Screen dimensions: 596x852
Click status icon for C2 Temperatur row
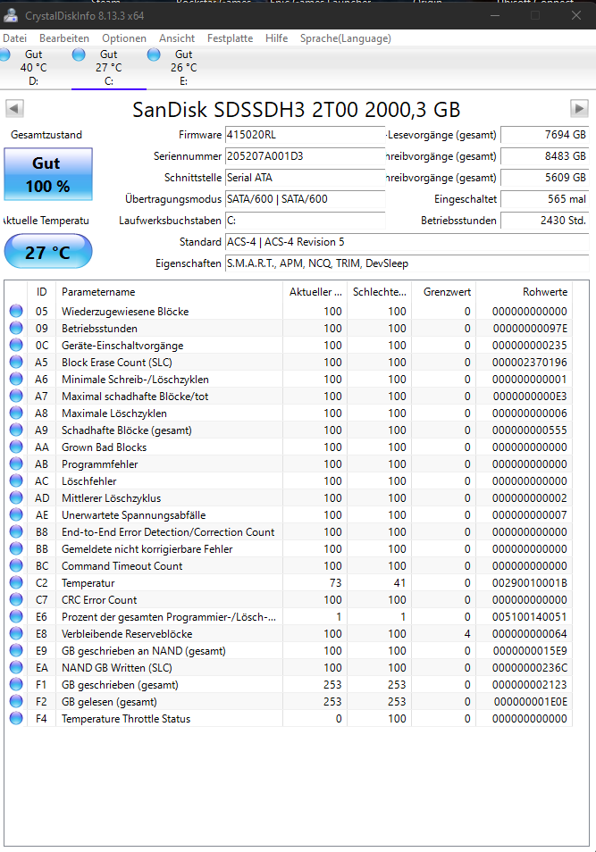(x=16, y=582)
